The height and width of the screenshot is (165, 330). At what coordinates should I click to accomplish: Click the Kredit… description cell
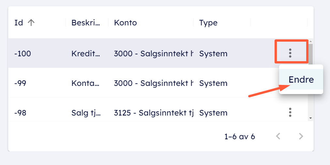point(85,53)
